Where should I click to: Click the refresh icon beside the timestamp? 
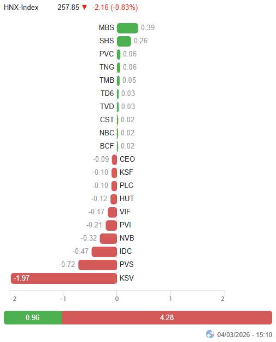210,334
